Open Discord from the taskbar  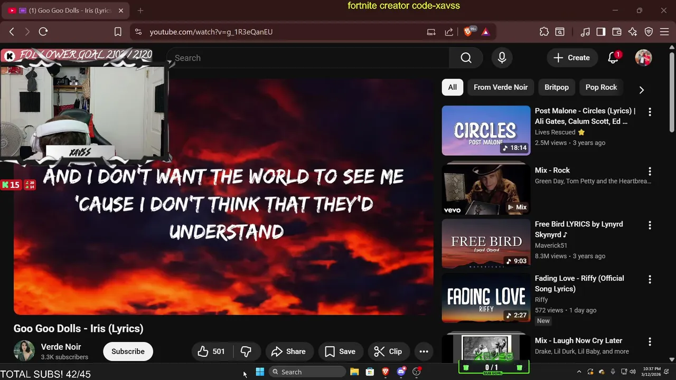401,372
